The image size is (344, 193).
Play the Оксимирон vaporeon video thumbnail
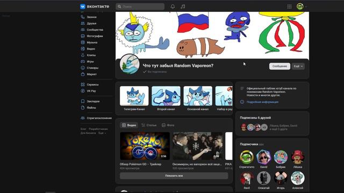197,146
